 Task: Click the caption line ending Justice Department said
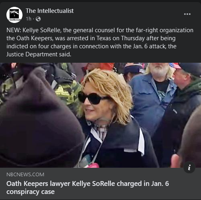[x=39, y=54]
